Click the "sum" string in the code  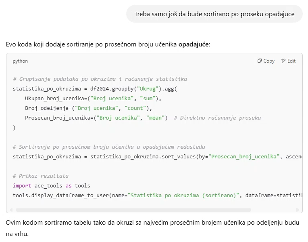pos(148,99)
